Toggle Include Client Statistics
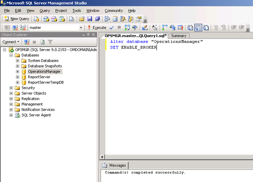This screenshot has width=253, height=182. 172,28
